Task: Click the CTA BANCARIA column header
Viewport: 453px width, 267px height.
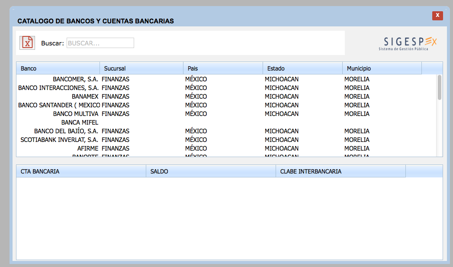Action: pyautogui.click(x=81, y=171)
